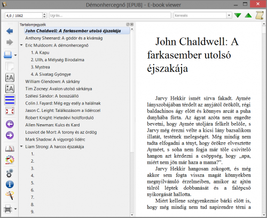Open the ebook file icon
Viewport: 267px width, 218px height.
pyautogui.click(x=8, y=55)
